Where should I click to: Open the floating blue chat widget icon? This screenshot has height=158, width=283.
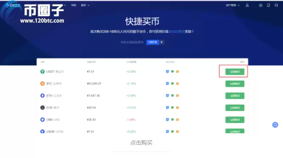coord(275,125)
